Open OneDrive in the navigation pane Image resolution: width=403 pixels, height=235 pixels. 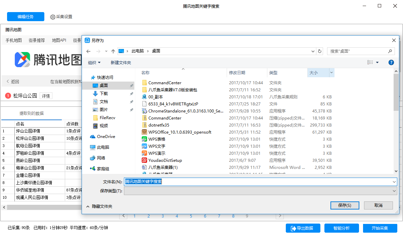(106, 137)
